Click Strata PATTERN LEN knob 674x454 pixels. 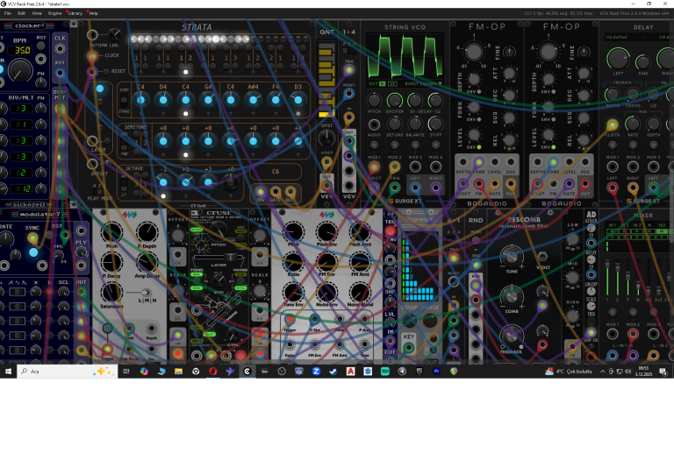coord(114,33)
